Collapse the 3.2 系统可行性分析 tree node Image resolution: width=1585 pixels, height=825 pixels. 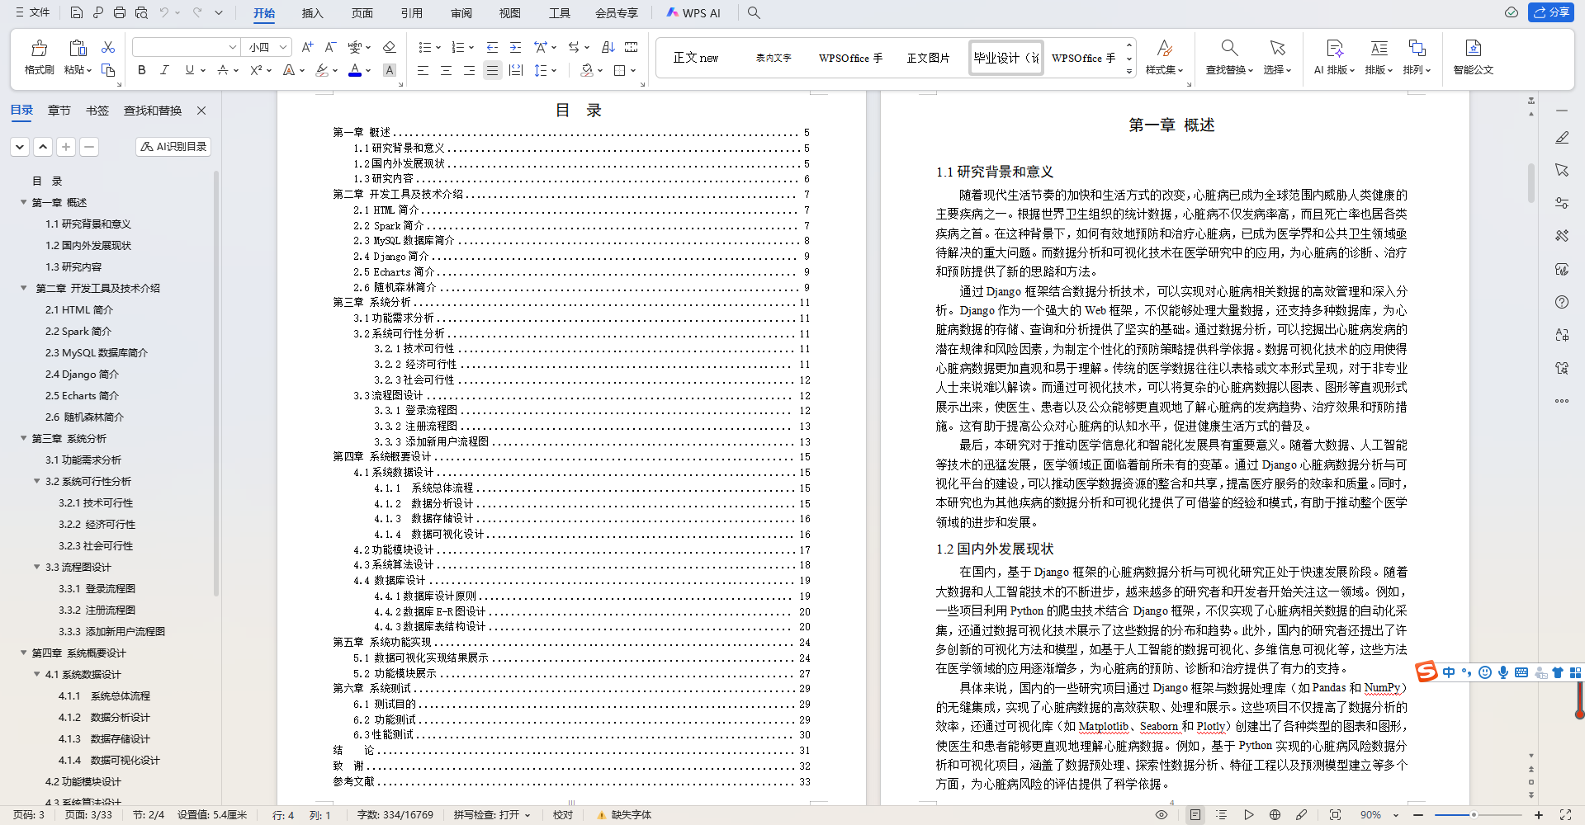[36, 481]
